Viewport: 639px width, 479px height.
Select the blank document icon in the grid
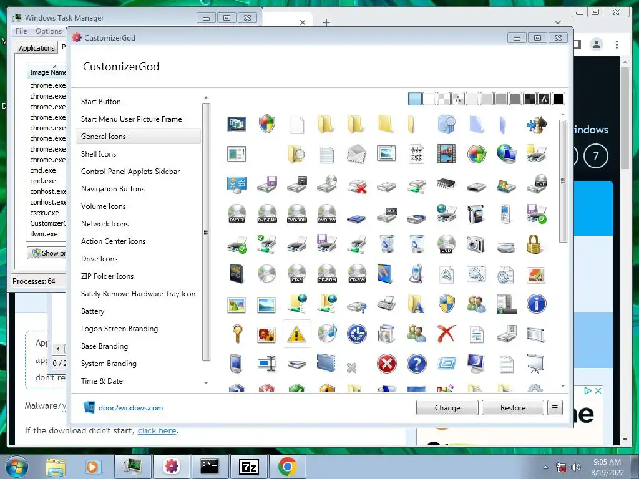296,125
